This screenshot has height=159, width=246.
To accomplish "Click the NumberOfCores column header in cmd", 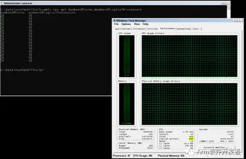I will coord(13,13).
